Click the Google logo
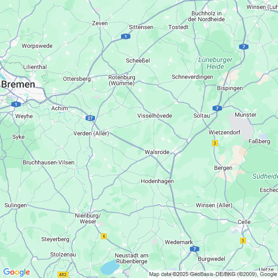Viewport: 278px width, 278px height. point(17,272)
